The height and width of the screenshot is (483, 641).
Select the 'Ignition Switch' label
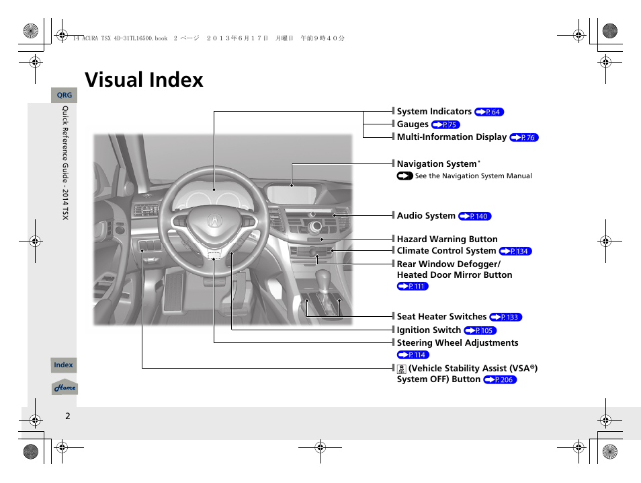pos(429,330)
